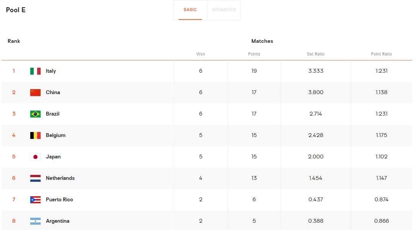The height and width of the screenshot is (230, 415).
Task: Click the Brazil flag icon
Action: (x=35, y=114)
